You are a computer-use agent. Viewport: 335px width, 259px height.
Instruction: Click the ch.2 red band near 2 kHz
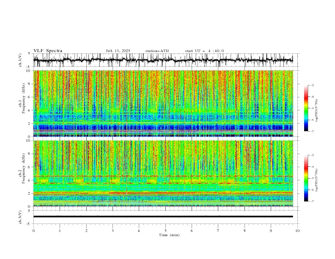tap(163, 193)
